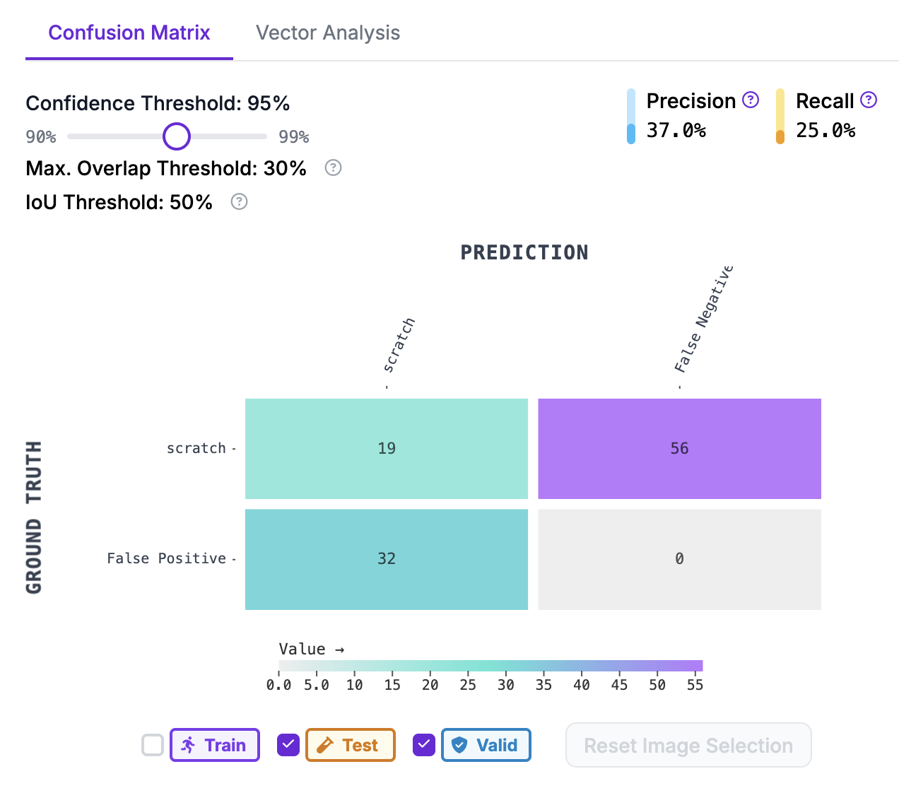Select the False Negative cell showing 56
The image size is (899, 793).
point(679,449)
